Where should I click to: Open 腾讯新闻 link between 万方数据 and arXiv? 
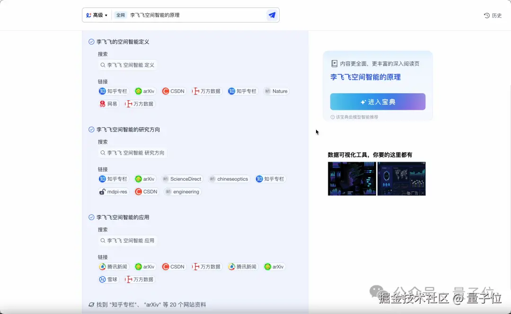(x=242, y=267)
